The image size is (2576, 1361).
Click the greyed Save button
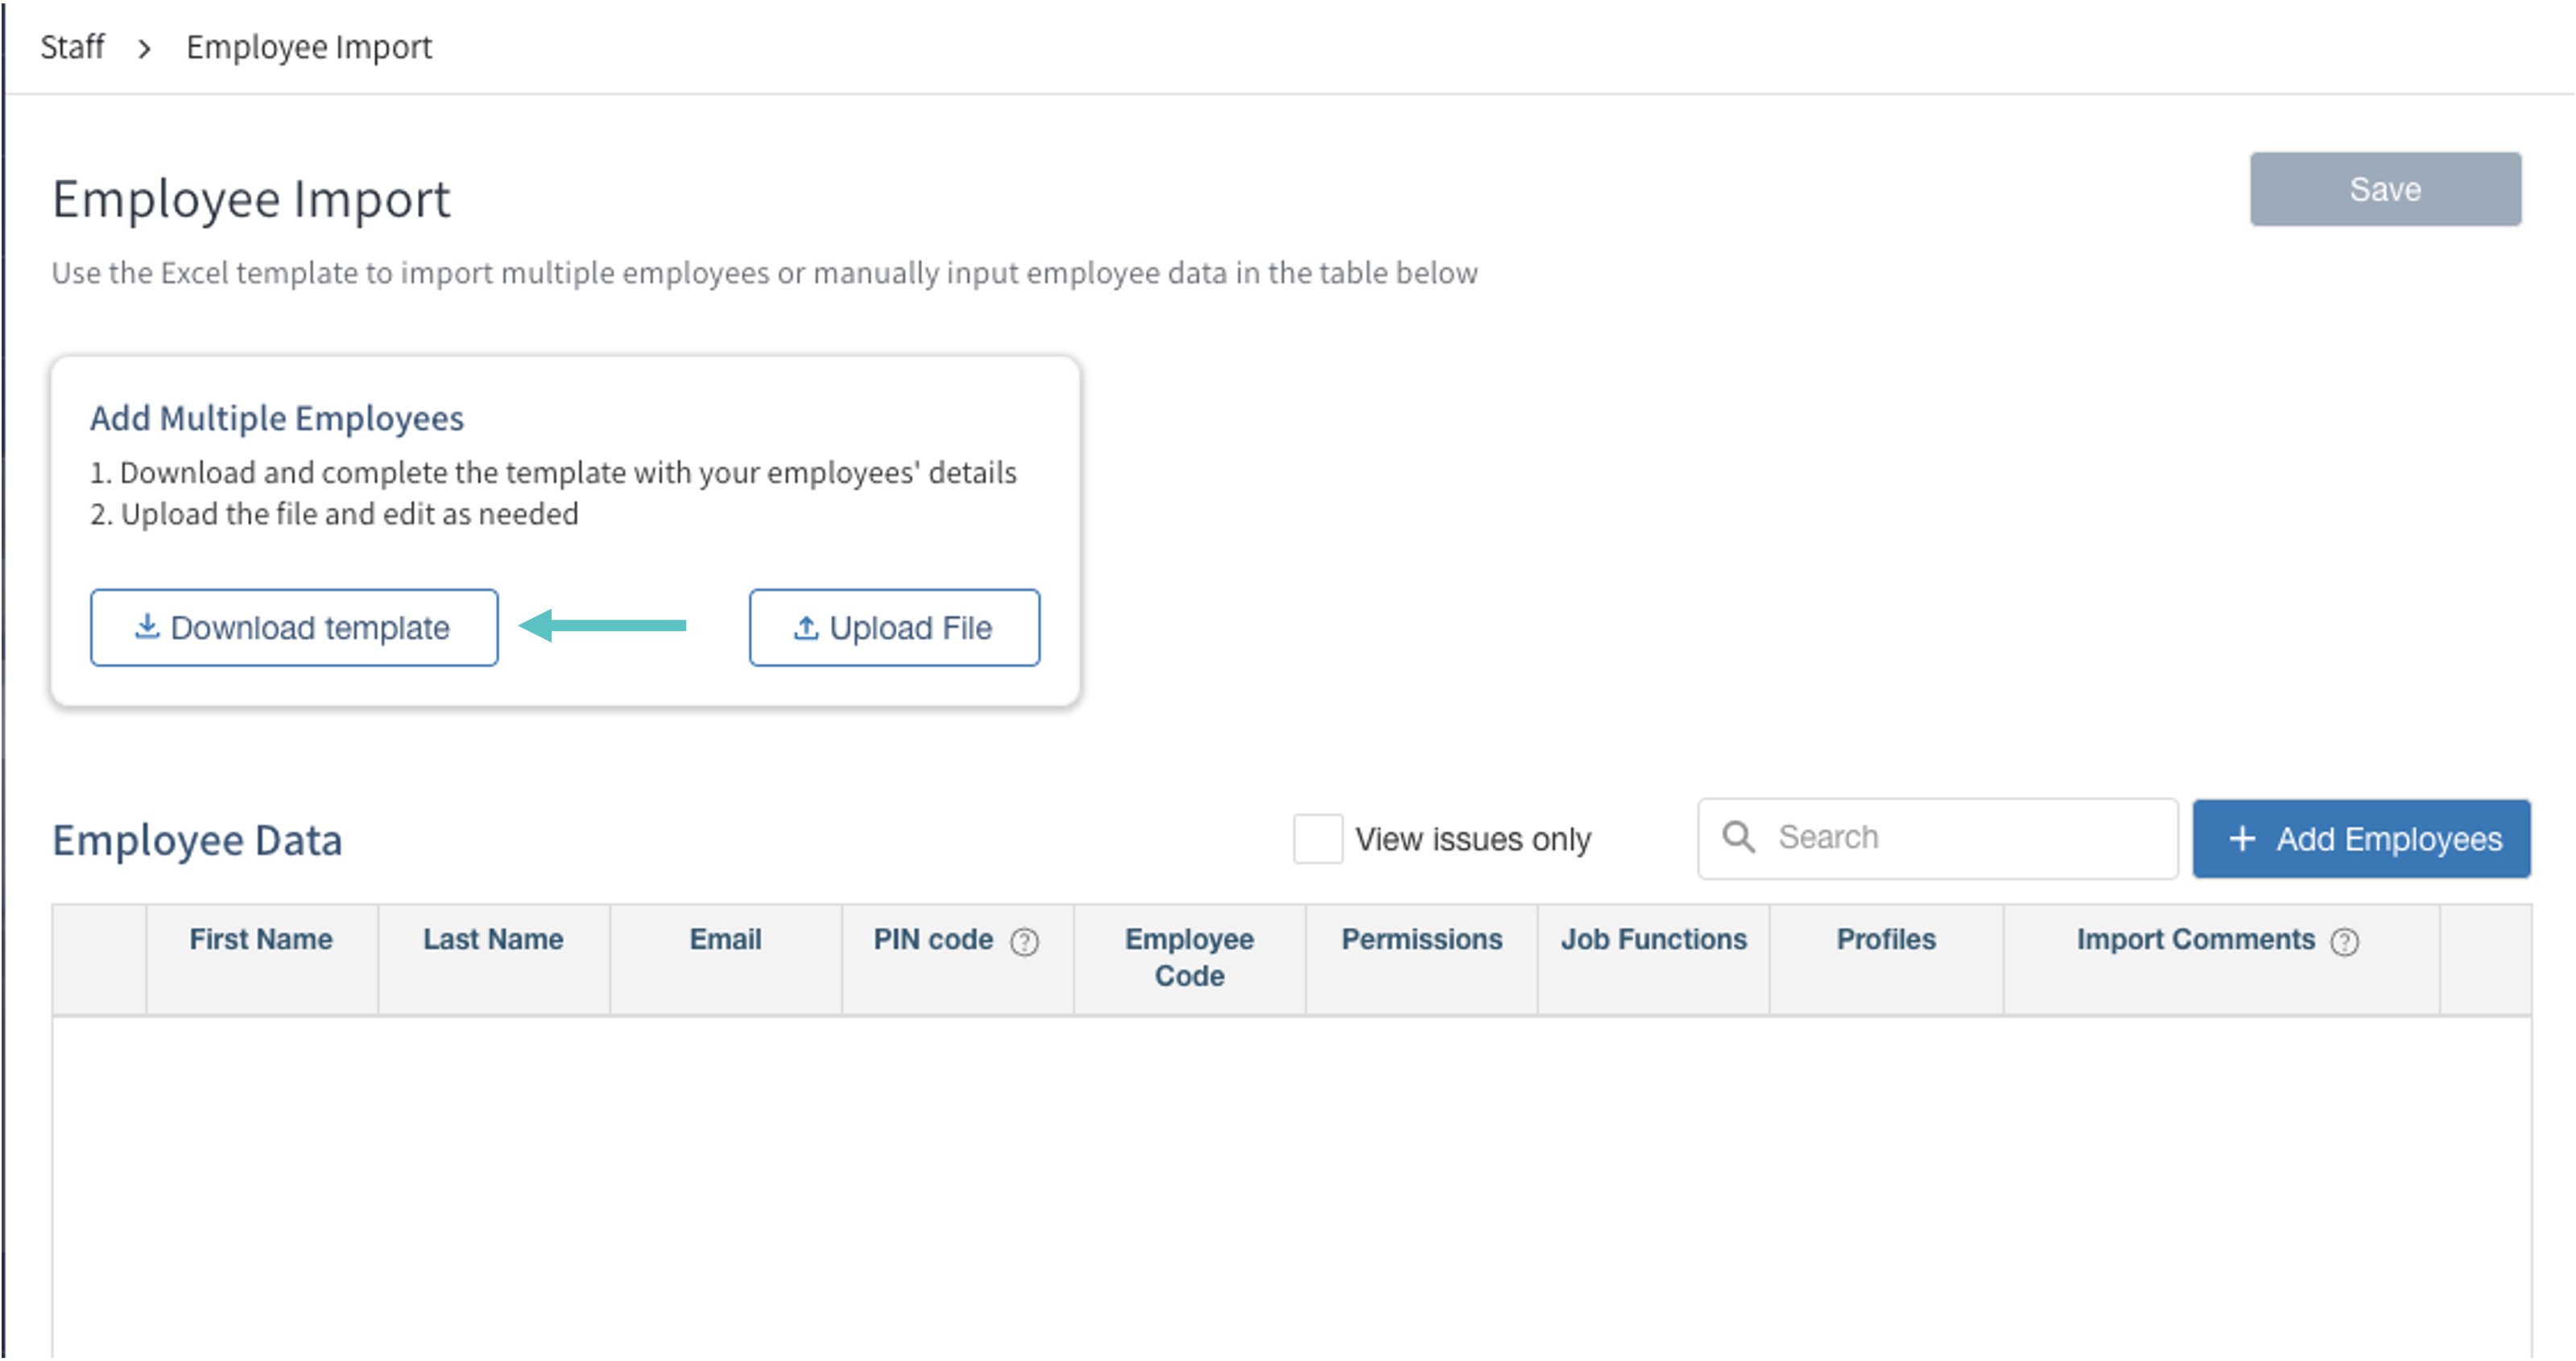pyautogui.click(x=2385, y=189)
